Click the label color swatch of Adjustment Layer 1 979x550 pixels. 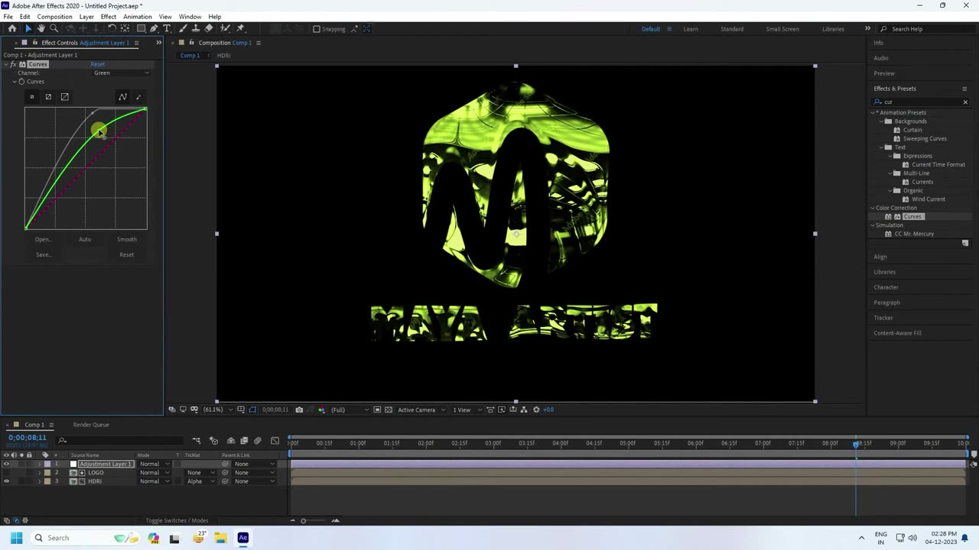(47, 464)
